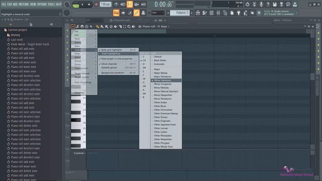
Task: Toggle Editable ghosts option
Action: [x=118, y=67]
